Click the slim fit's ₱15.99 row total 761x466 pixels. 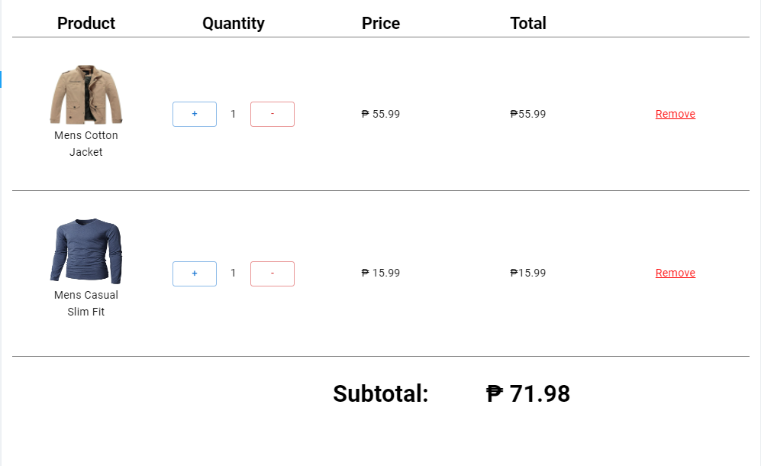(x=528, y=273)
